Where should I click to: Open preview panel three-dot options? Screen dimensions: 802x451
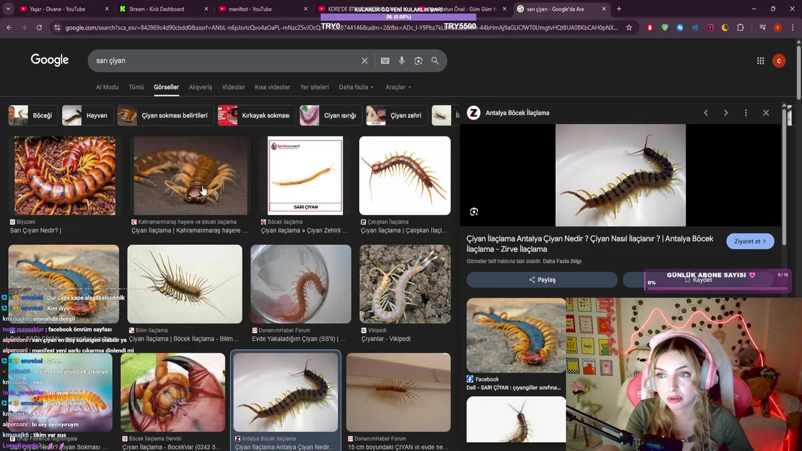tap(746, 113)
